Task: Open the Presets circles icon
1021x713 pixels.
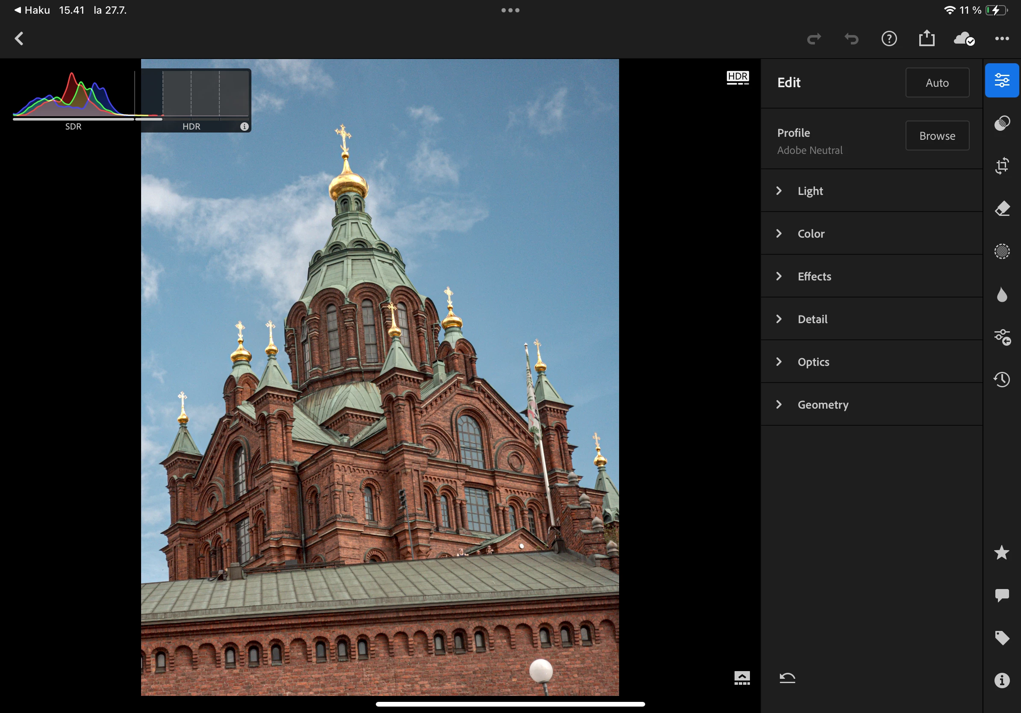Action: coord(1001,123)
